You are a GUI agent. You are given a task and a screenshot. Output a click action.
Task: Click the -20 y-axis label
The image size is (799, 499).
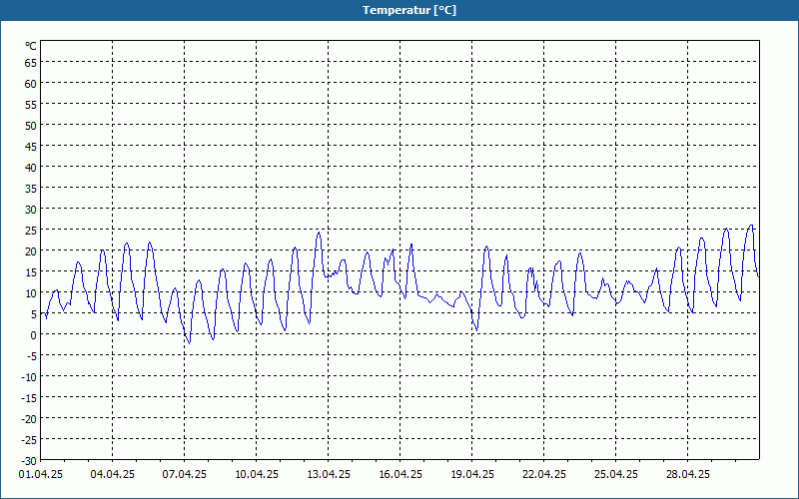(29, 419)
